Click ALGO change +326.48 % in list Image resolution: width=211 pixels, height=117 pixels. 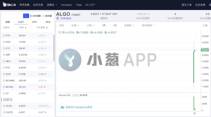43,106
